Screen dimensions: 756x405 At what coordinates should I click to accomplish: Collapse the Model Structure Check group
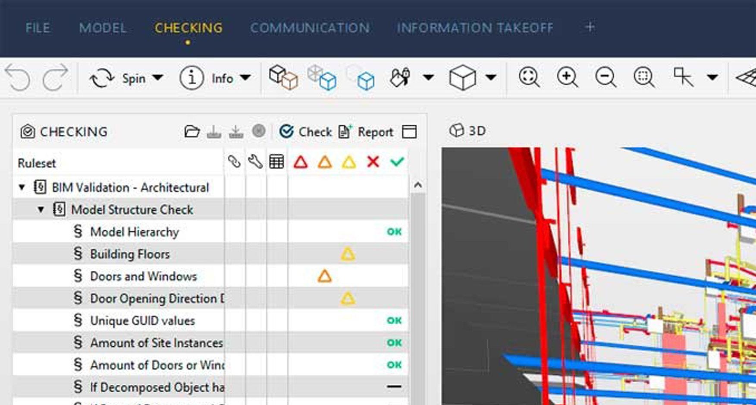[x=41, y=210]
